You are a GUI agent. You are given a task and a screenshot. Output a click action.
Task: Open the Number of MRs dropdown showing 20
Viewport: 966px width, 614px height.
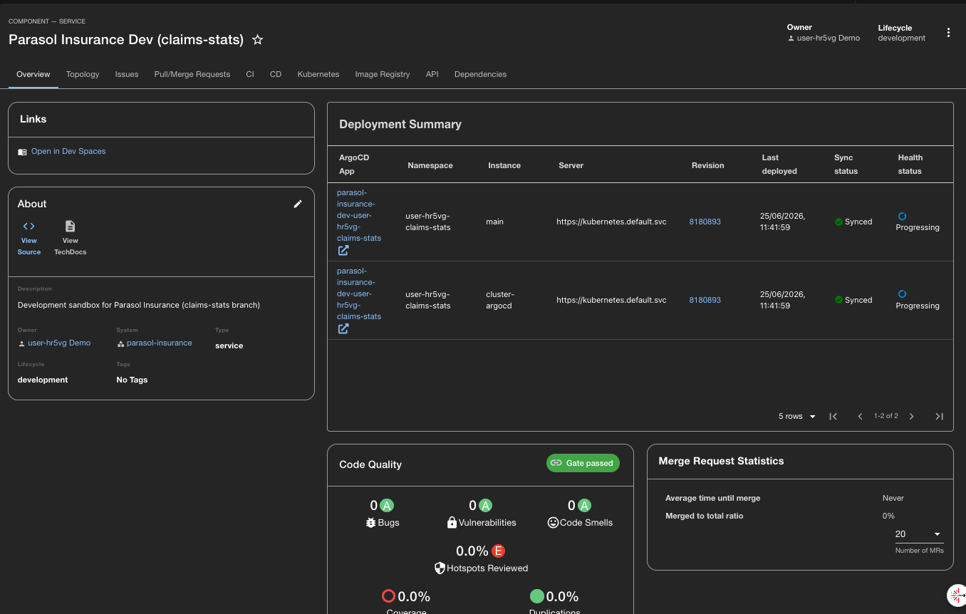[x=918, y=534]
